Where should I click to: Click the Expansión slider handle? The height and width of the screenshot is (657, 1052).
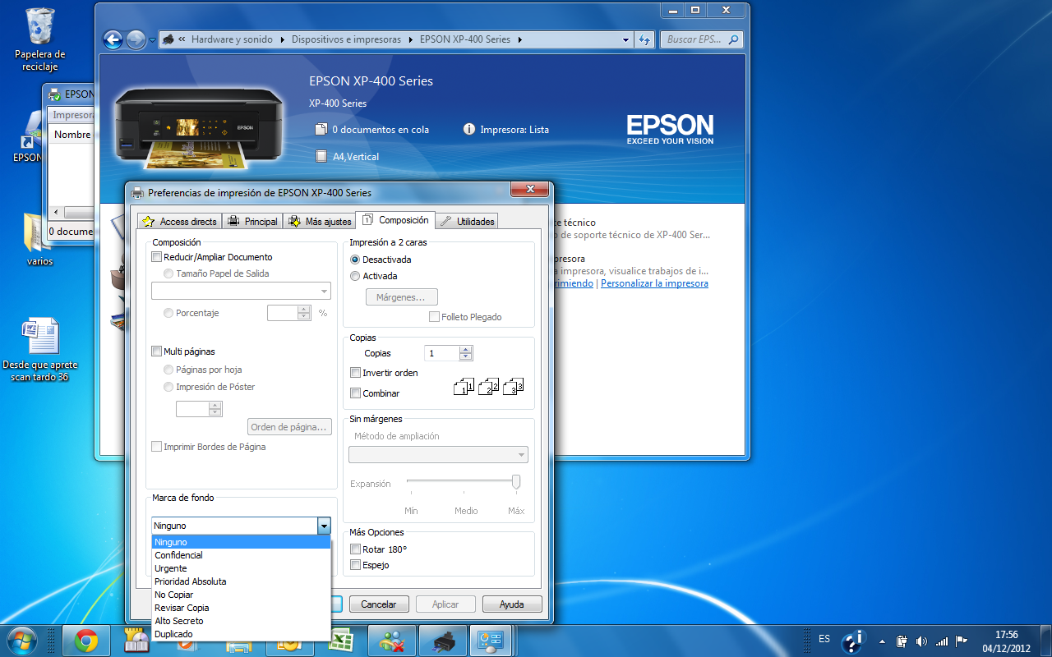click(x=516, y=482)
